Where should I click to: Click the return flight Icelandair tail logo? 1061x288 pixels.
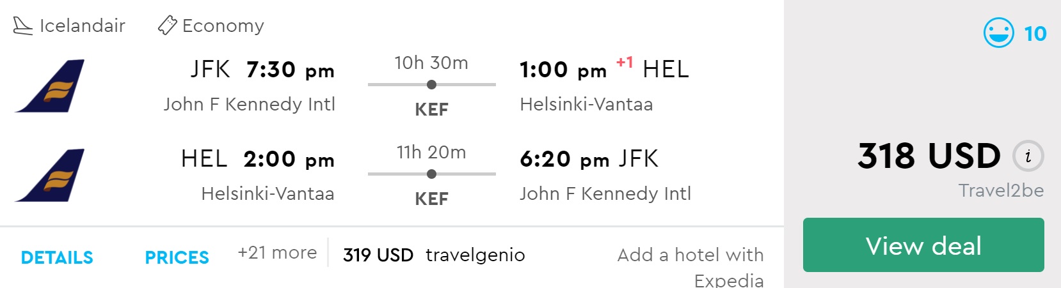coord(50,176)
